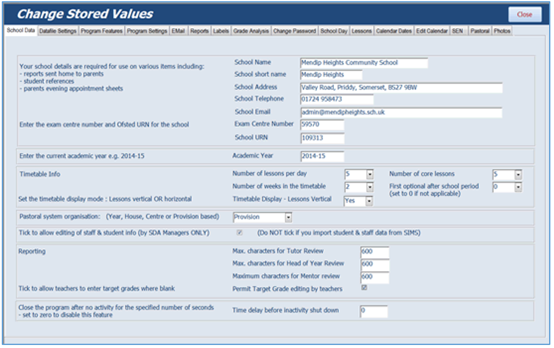Viewport: 554px width, 348px height.
Task: Click the 'Change Stored Values' title
Action: [85, 14]
